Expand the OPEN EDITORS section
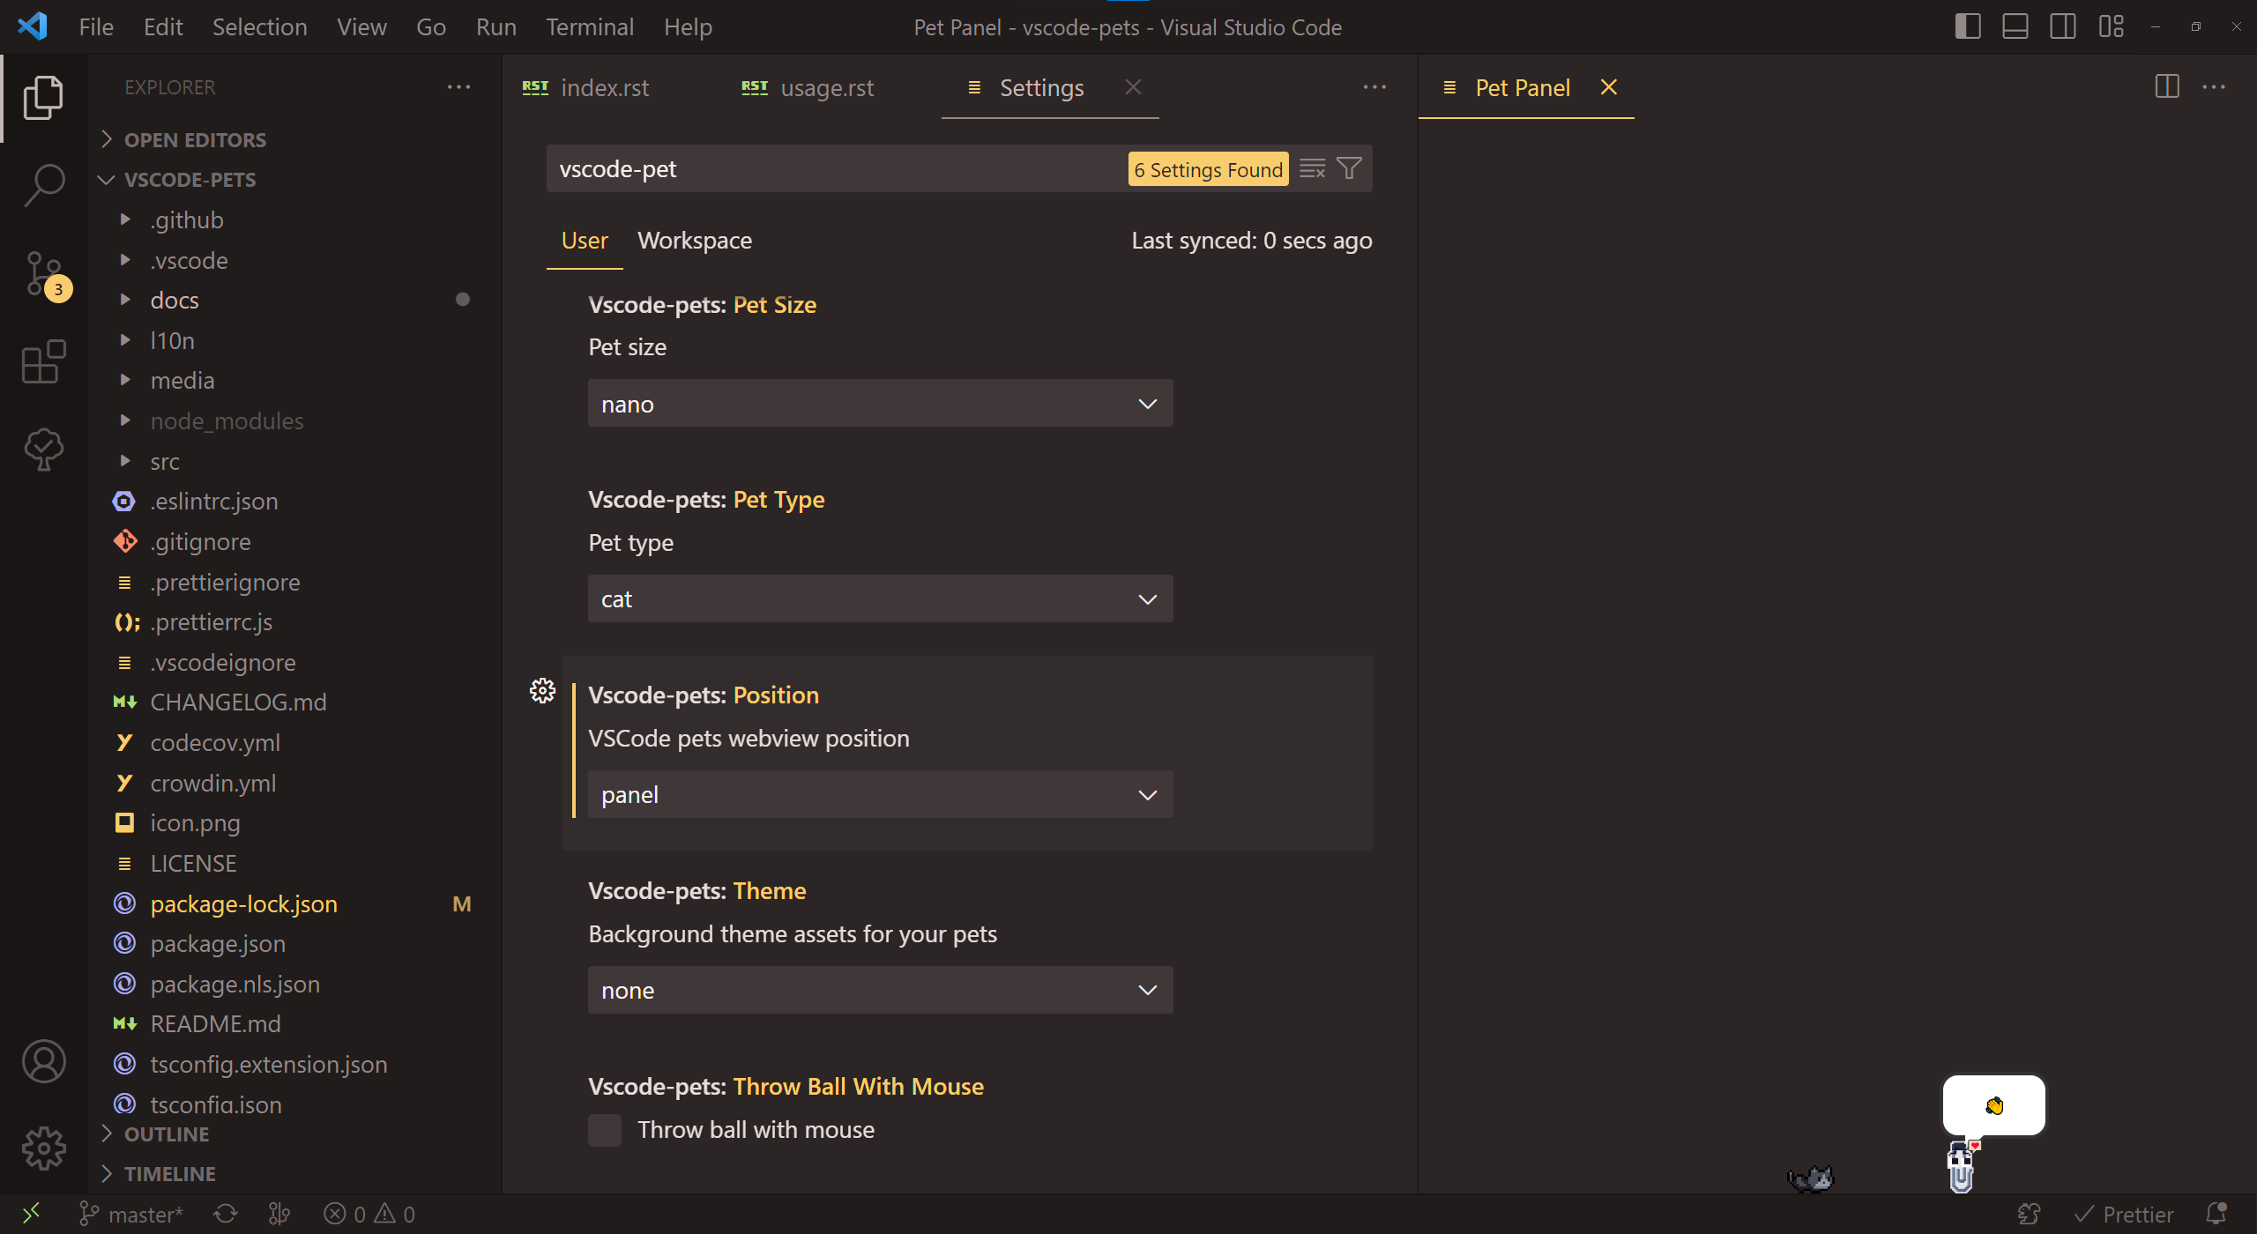The width and height of the screenshot is (2257, 1234). click(x=294, y=139)
